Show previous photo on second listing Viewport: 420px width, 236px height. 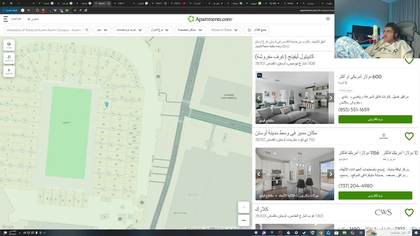point(259,174)
